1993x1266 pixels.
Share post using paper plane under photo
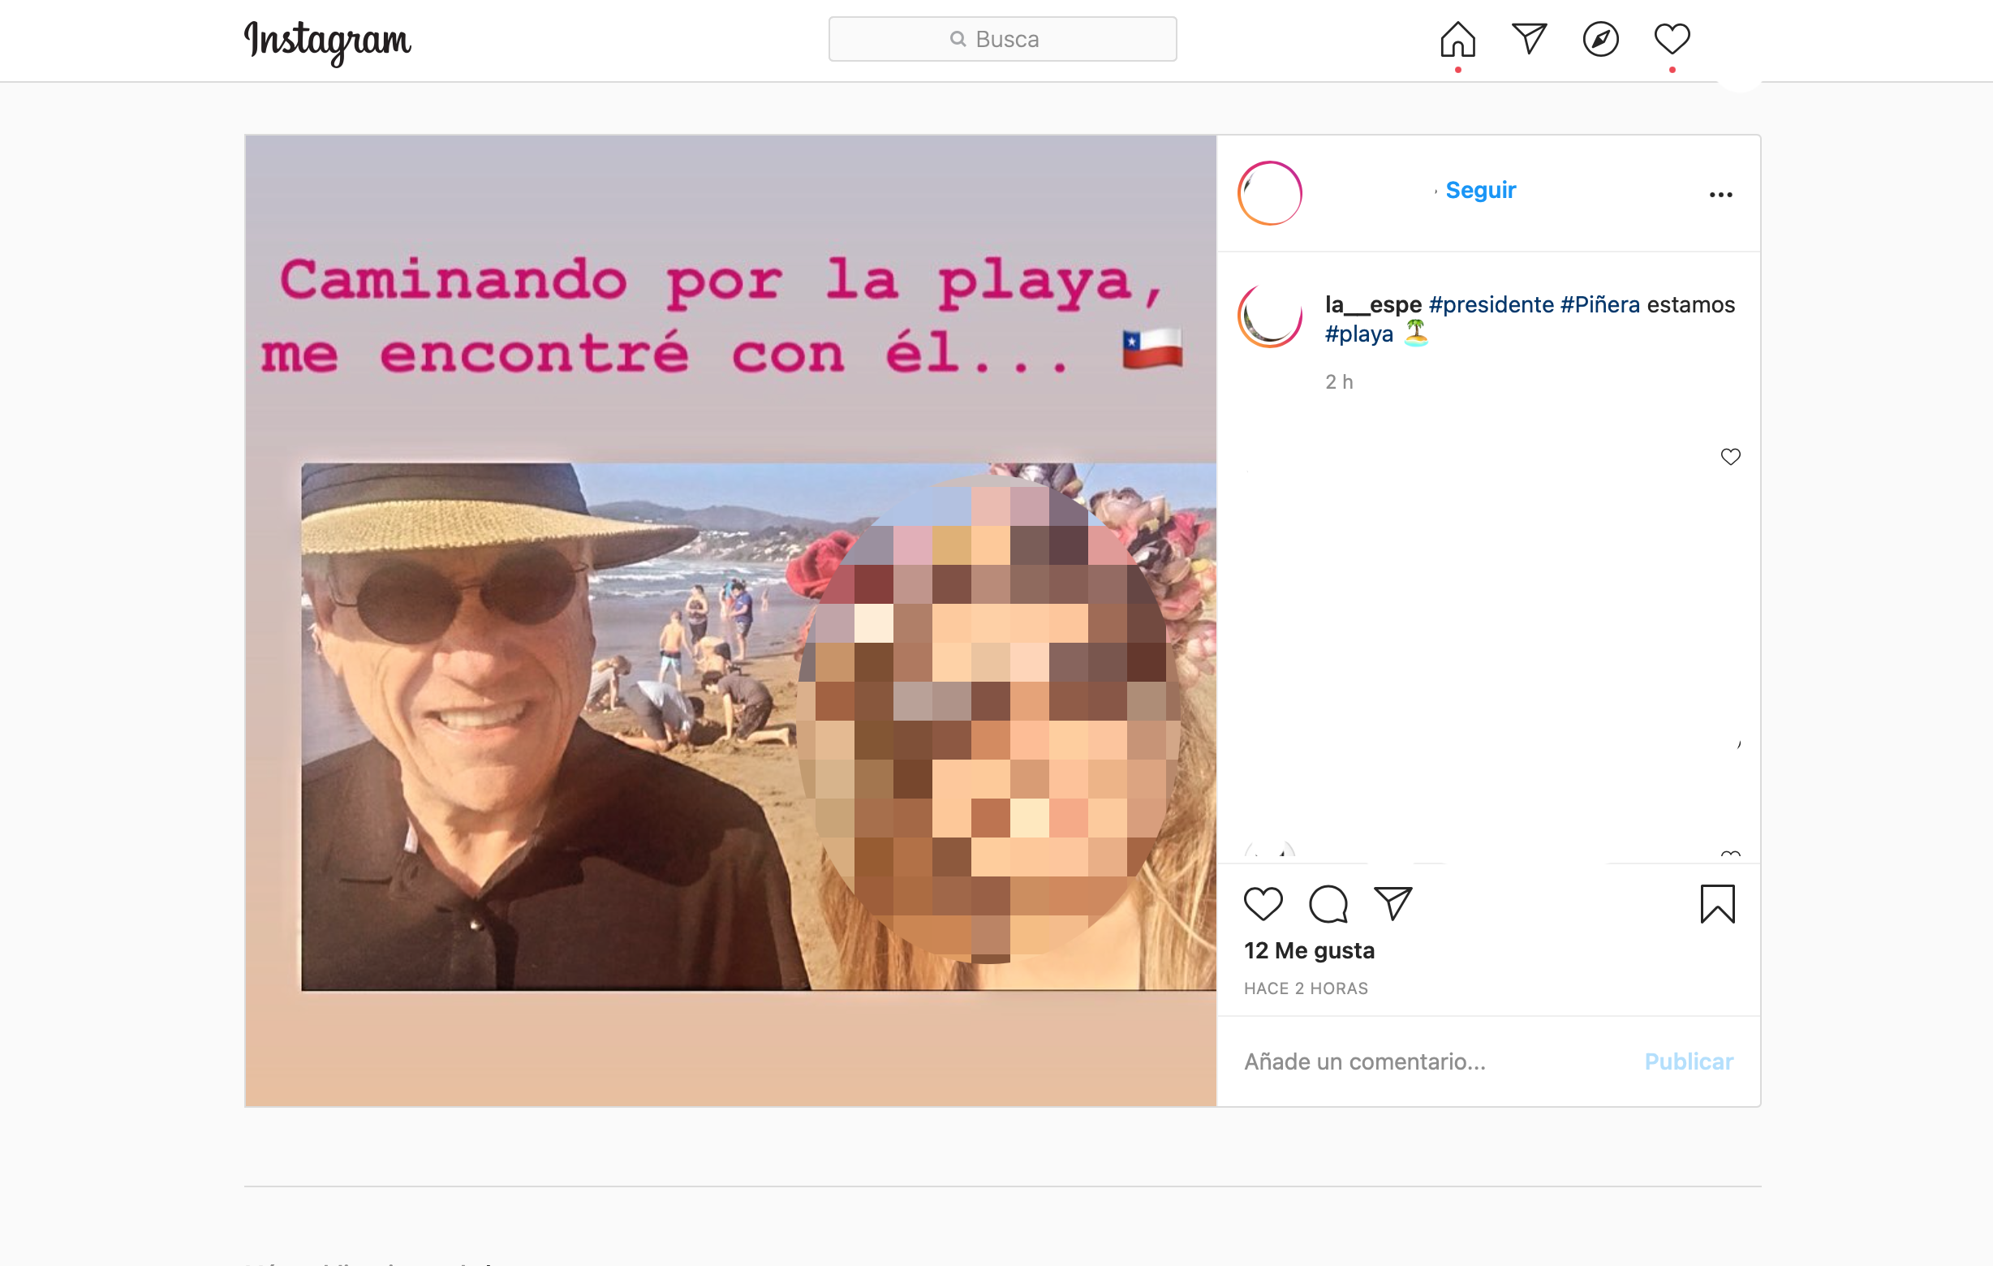(x=1393, y=903)
